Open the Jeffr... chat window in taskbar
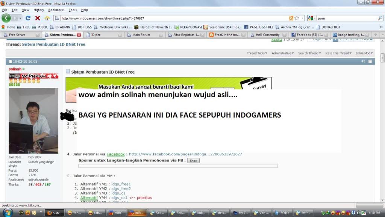Image resolution: width=385 pixels, height=217 pixels. [x=303, y=213]
